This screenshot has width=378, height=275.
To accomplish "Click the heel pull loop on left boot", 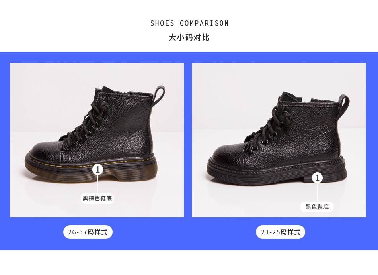I will tap(160, 94).
